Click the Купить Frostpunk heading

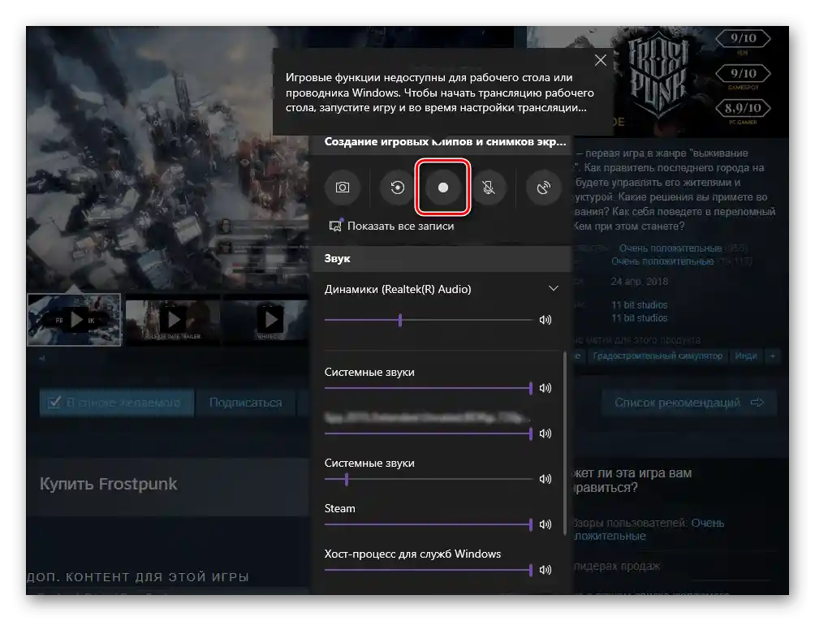(109, 485)
